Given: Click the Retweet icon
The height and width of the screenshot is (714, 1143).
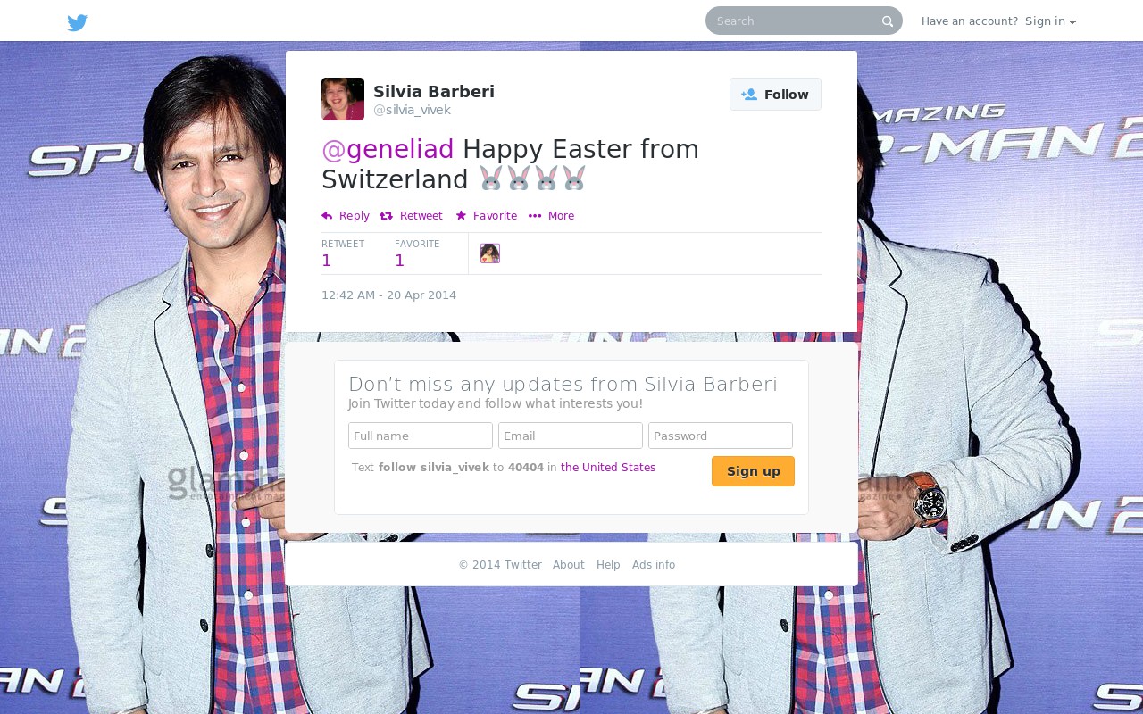Looking at the screenshot, I should (x=386, y=216).
